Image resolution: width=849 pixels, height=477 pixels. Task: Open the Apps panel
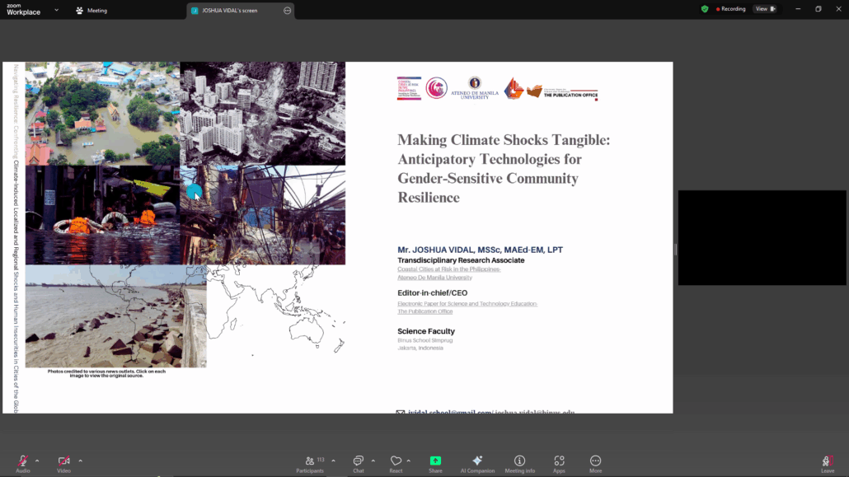[560, 464]
